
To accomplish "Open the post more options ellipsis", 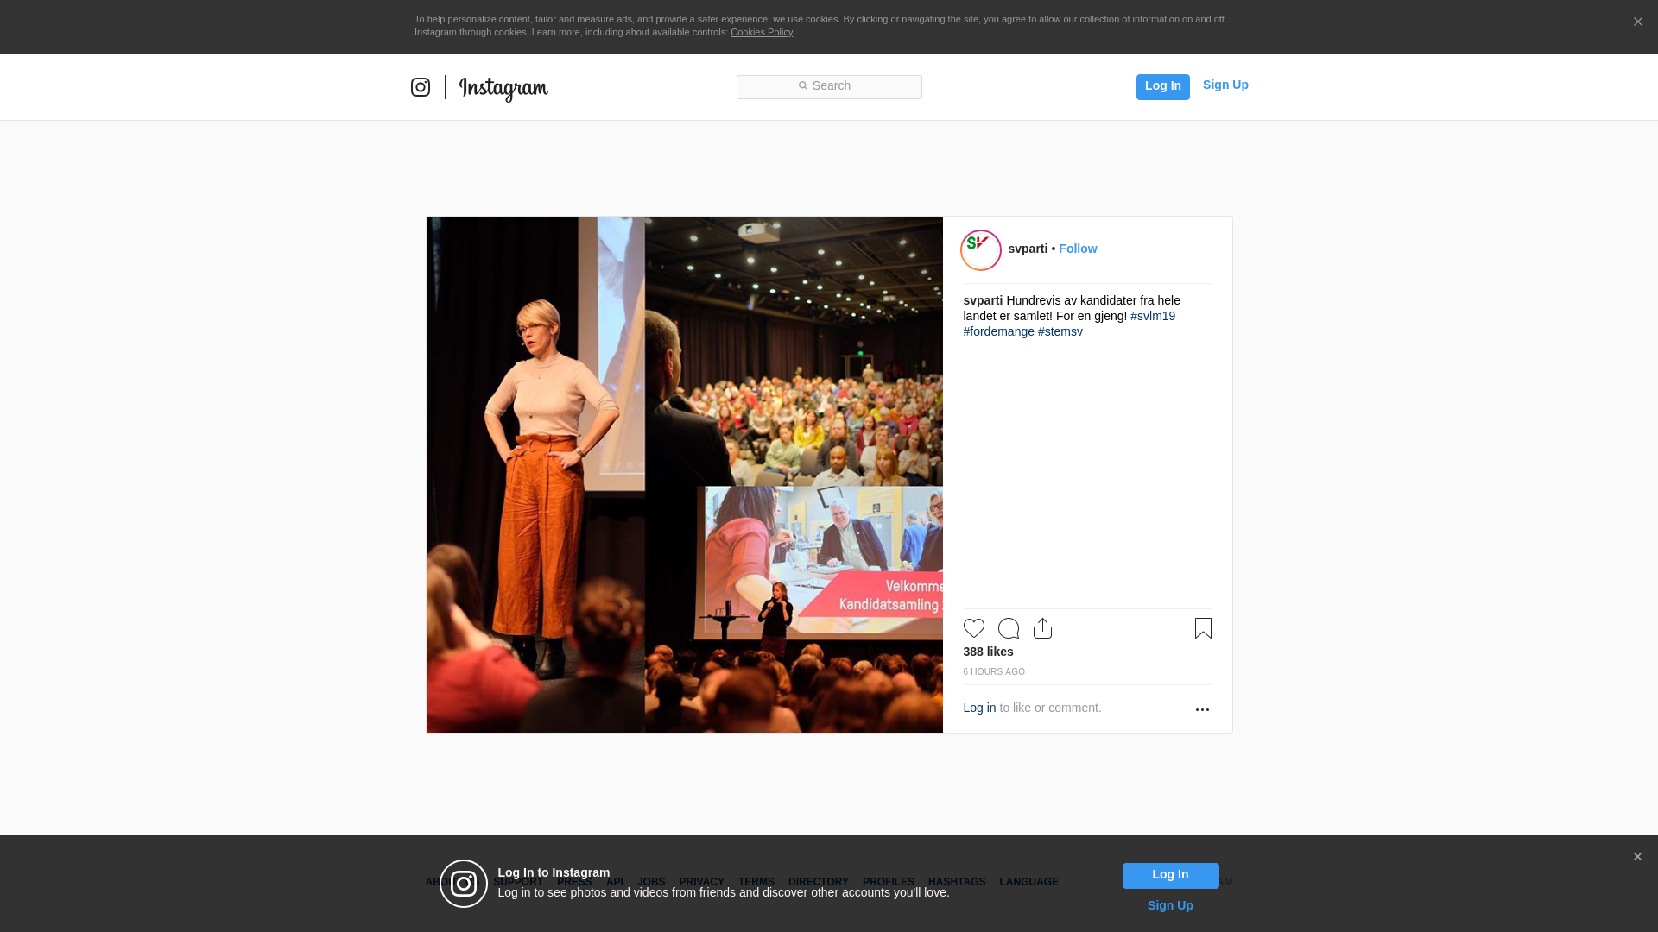I will click(1202, 709).
